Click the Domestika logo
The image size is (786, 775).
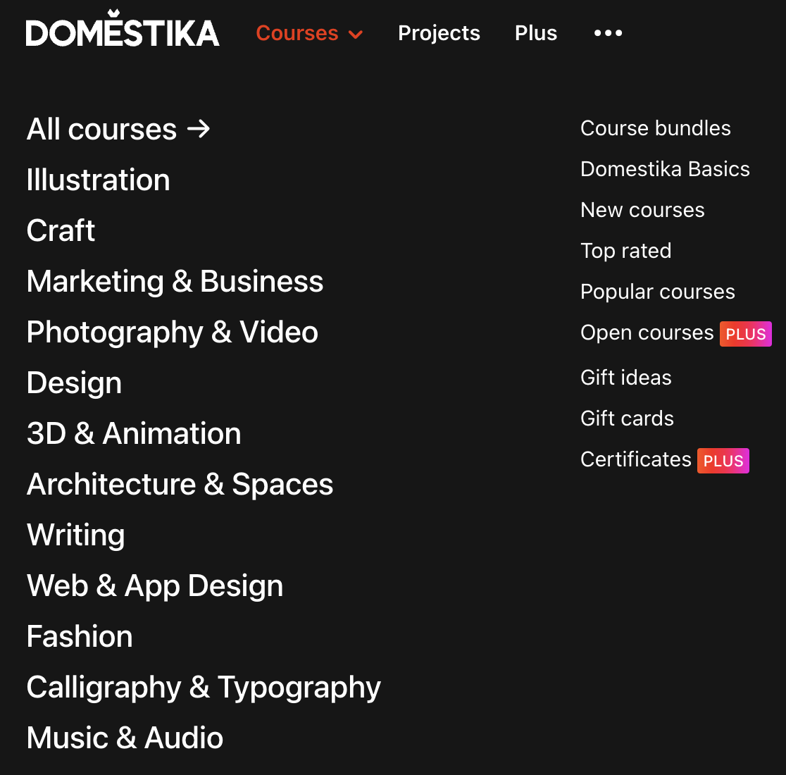tap(123, 29)
